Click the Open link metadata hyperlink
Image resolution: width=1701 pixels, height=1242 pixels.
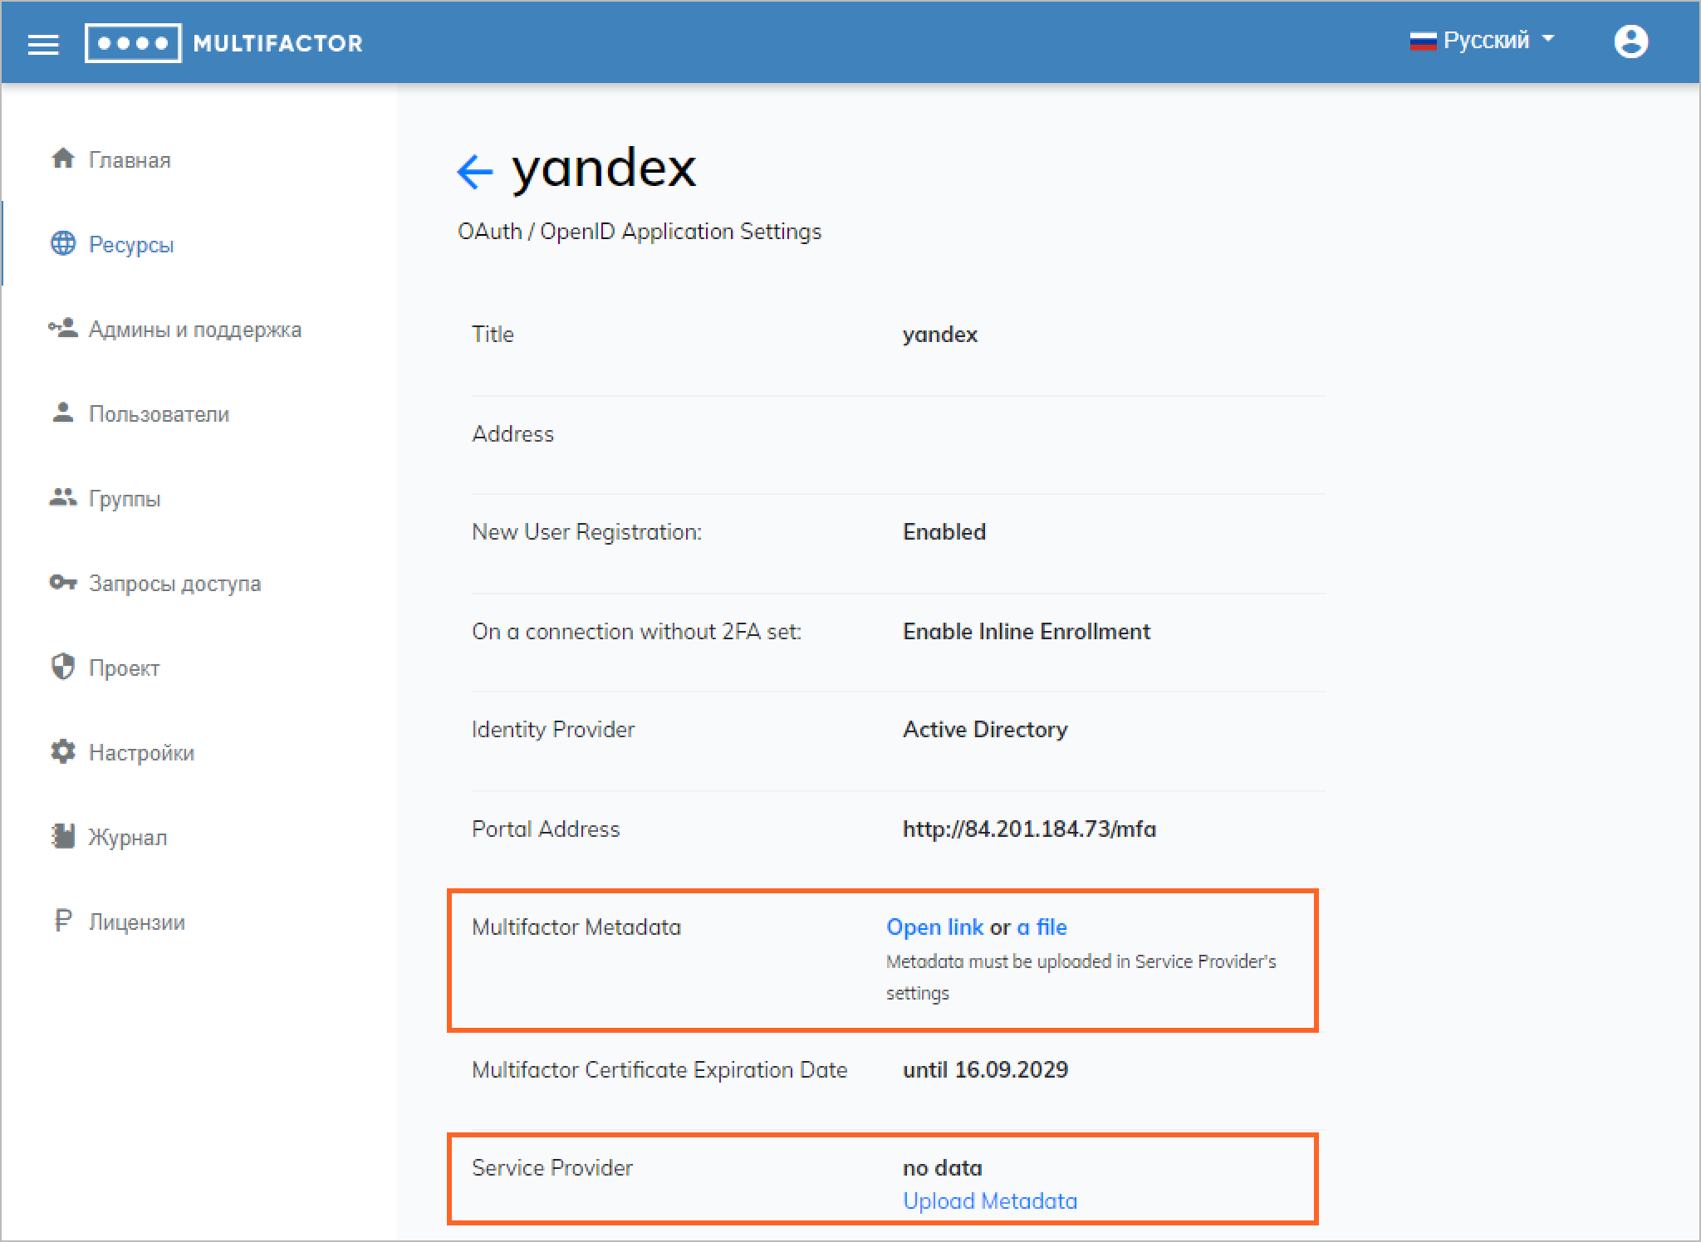(x=934, y=927)
